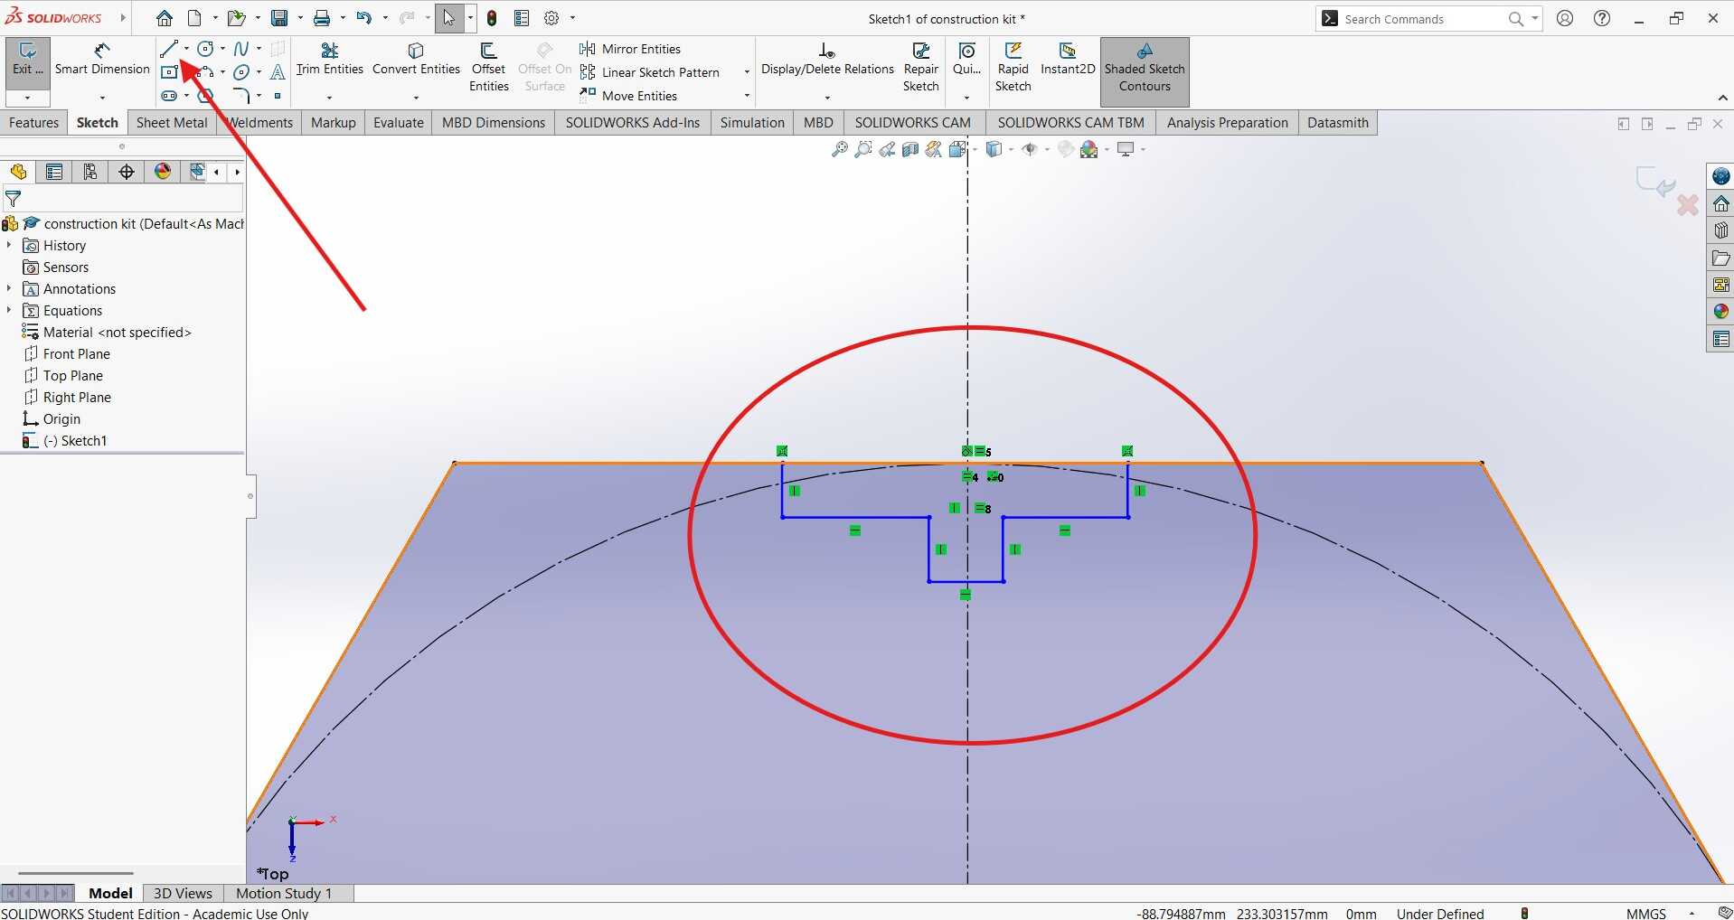Expand the Equations tree node

[x=9, y=310]
